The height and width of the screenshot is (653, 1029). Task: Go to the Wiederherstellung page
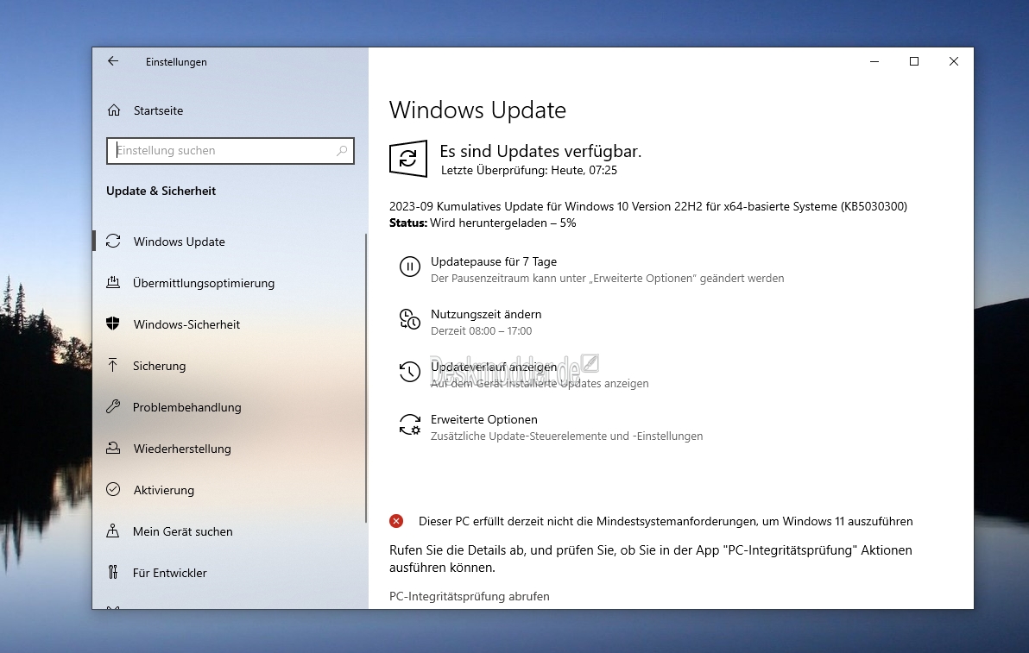182,449
